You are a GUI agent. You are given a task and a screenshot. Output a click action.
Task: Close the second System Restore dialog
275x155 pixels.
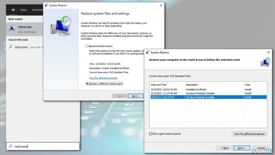[268, 52]
